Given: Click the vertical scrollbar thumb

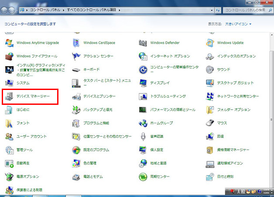Looking at the screenshot, I should pyautogui.click(x=272, y=119).
